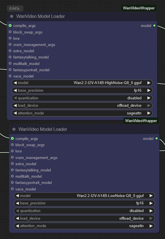Collapse the upper WanVideo Model Loader node dot
The image size is (165, 239).
coord(12,16)
